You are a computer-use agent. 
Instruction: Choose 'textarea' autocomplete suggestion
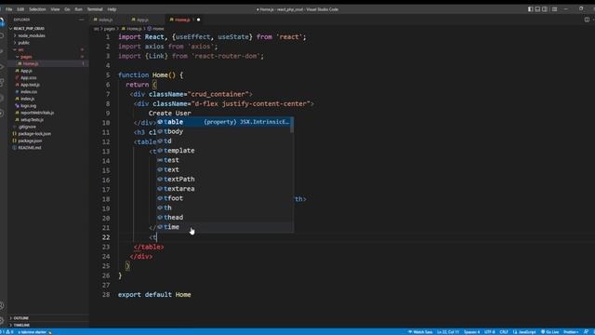pyautogui.click(x=223, y=189)
